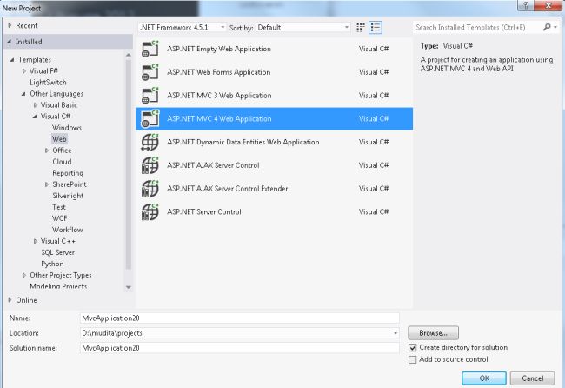Expand Other Project Types node
565x388 pixels.
click(x=23, y=275)
